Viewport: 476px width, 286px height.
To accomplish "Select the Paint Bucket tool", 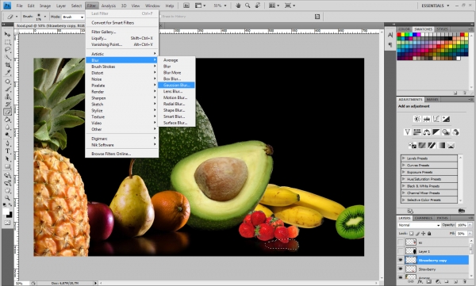I will (x=7, y=120).
